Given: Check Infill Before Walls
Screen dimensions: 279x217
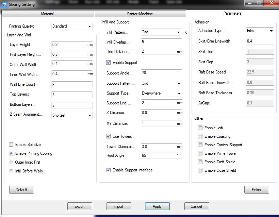Looking at the screenshot, I should pyautogui.click(x=11, y=171).
